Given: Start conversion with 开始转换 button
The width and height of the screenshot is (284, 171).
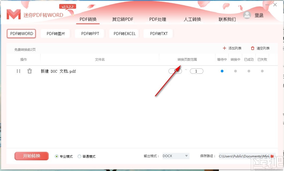Looking at the screenshot, I should 32,156.
